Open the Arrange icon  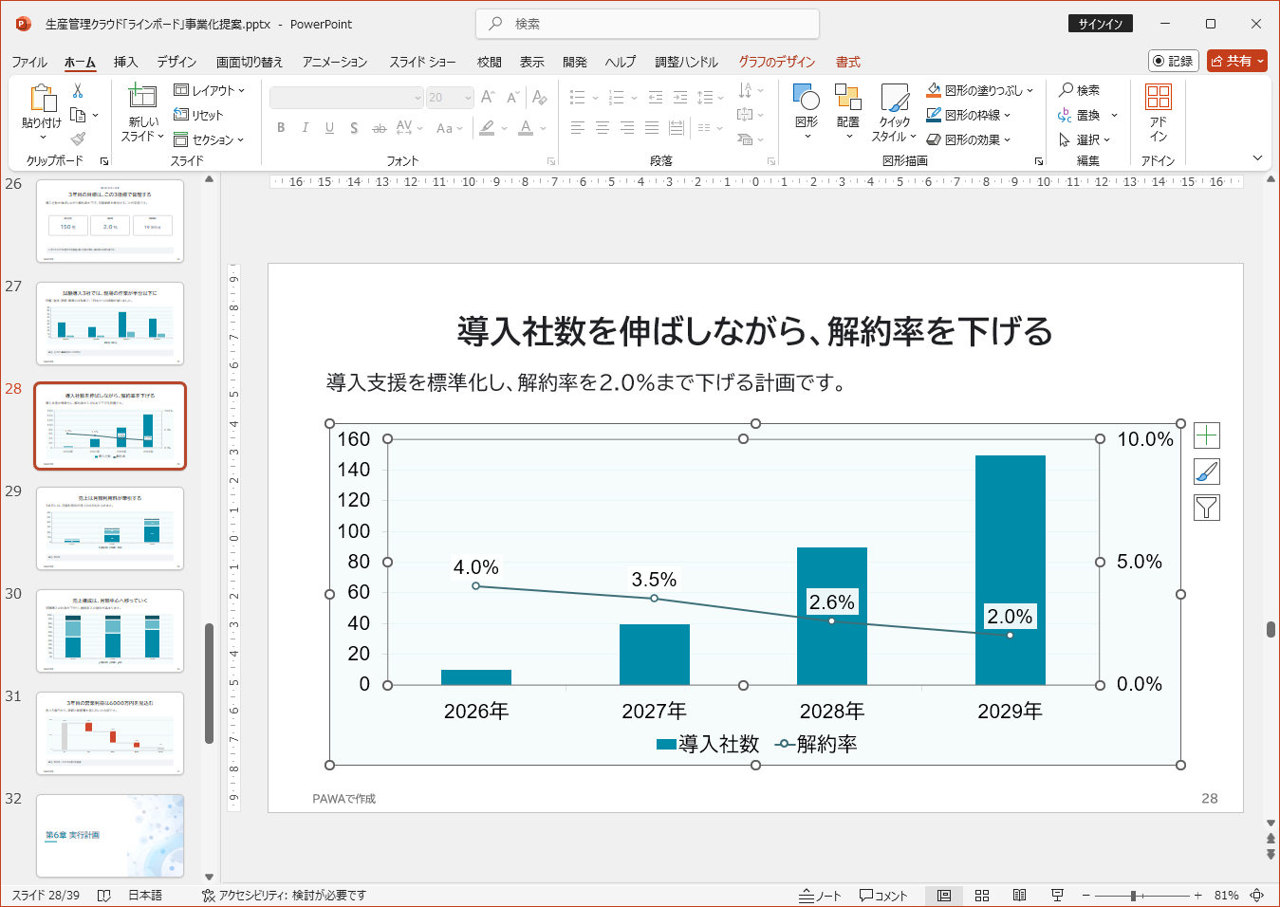[x=847, y=98]
